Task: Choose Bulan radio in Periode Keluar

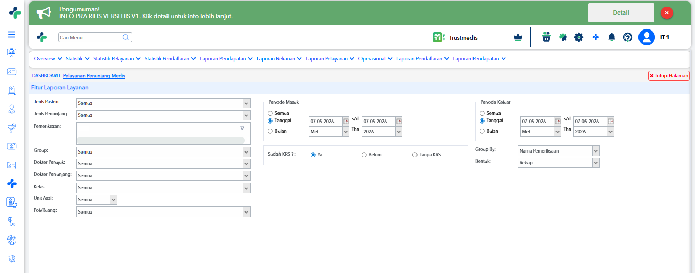Action: (x=482, y=131)
